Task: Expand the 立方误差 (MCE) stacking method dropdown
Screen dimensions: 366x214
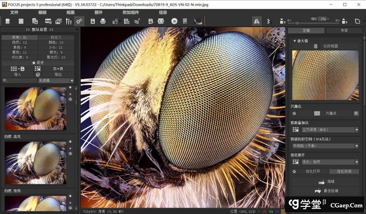Action: click(x=357, y=130)
